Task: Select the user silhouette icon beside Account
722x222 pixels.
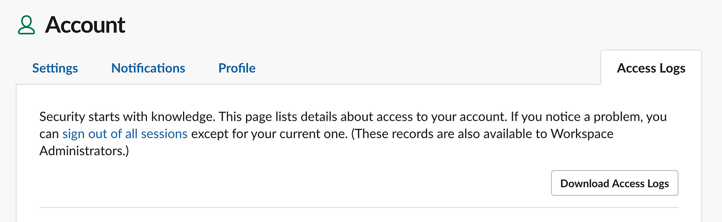Action: (x=26, y=25)
